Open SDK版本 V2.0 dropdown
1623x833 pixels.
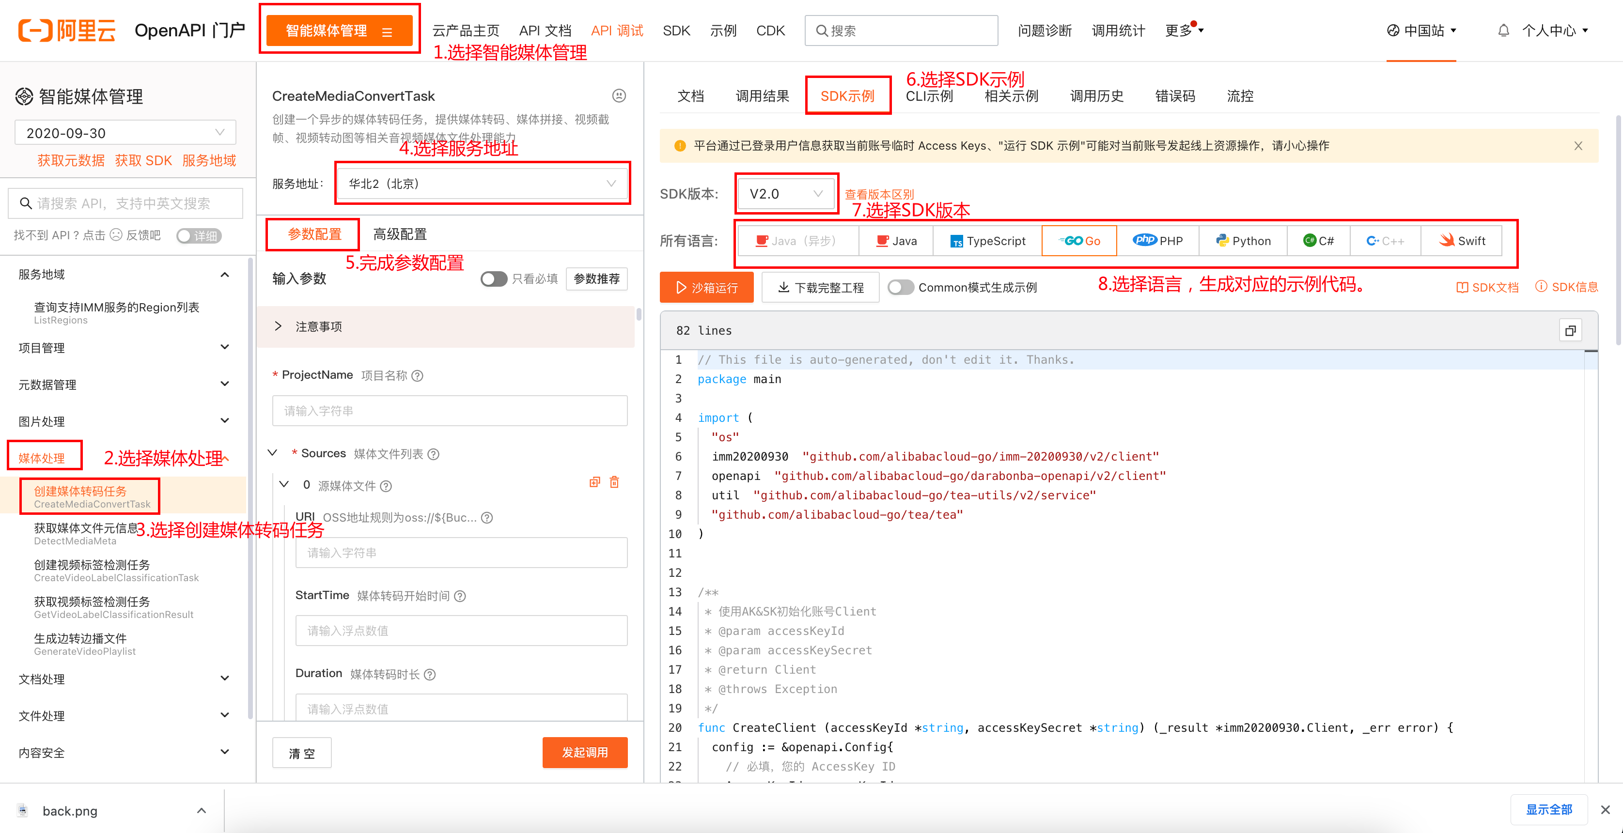click(786, 194)
